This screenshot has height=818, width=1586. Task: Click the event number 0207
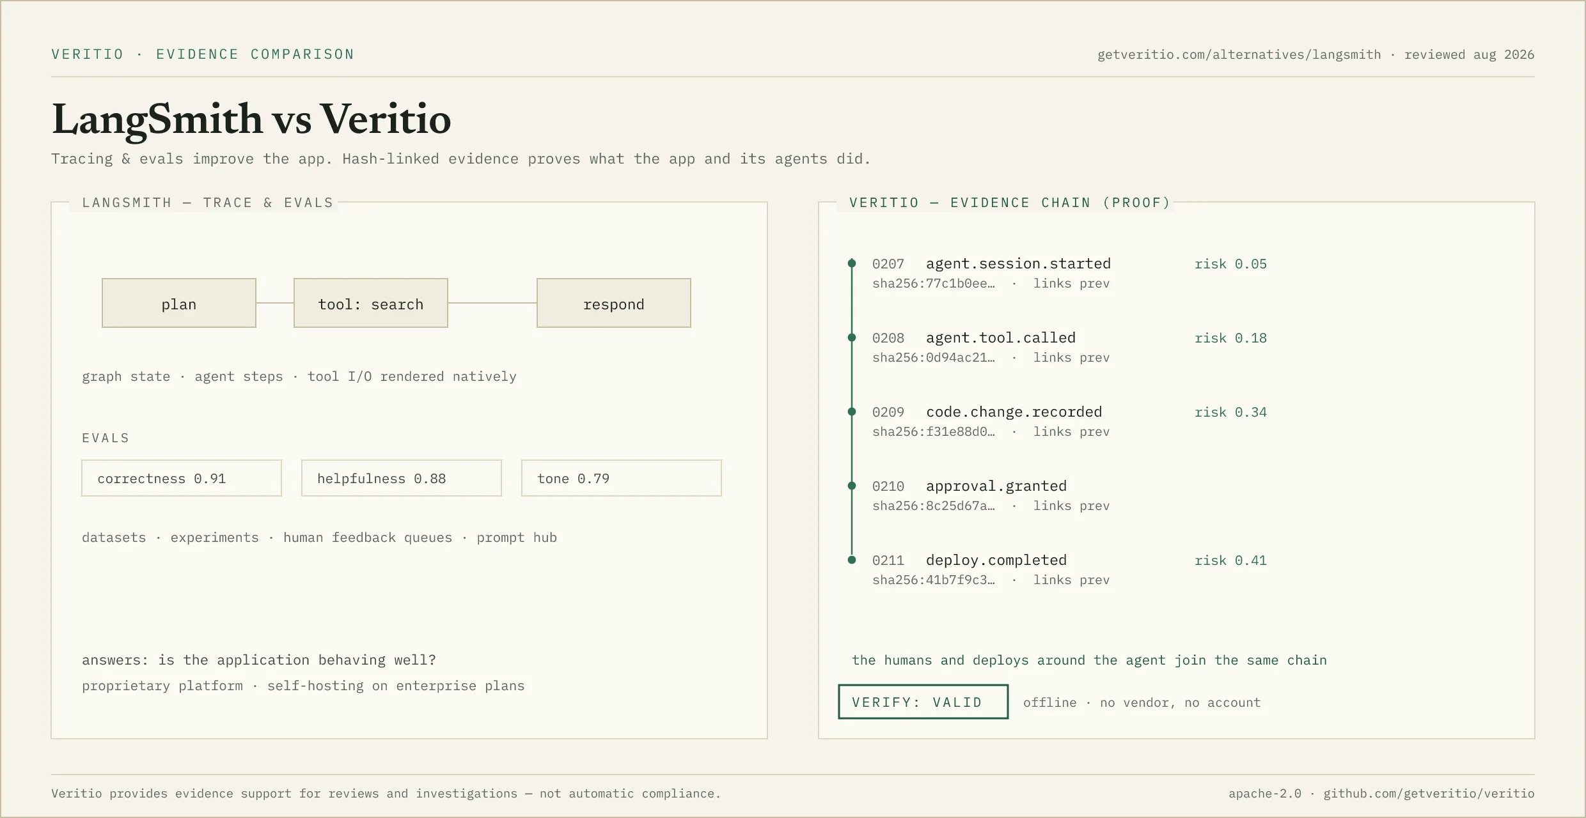point(888,264)
